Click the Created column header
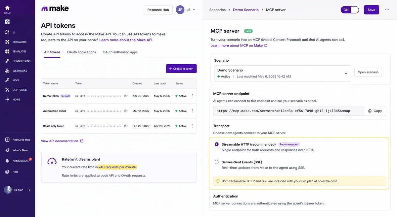The height and width of the screenshot is (217, 397). [137, 83]
